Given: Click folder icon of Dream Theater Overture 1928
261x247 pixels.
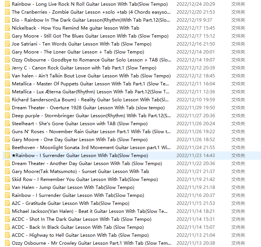Looking at the screenshot, I should pyautogui.click(x=7, y=108).
